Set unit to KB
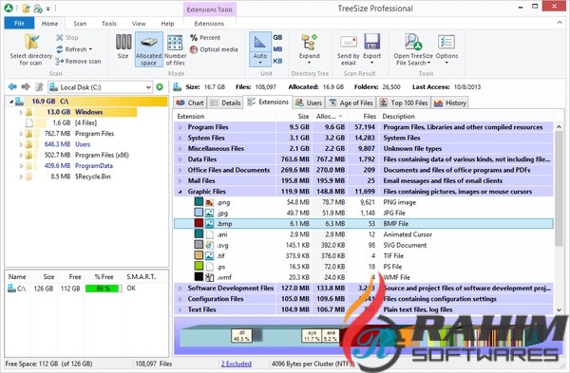Screen dimensions: 570x373 click(277, 61)
